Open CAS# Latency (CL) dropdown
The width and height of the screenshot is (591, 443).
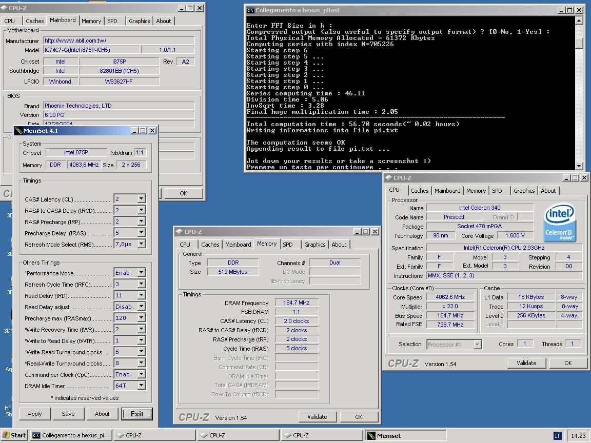pos(142,198)
